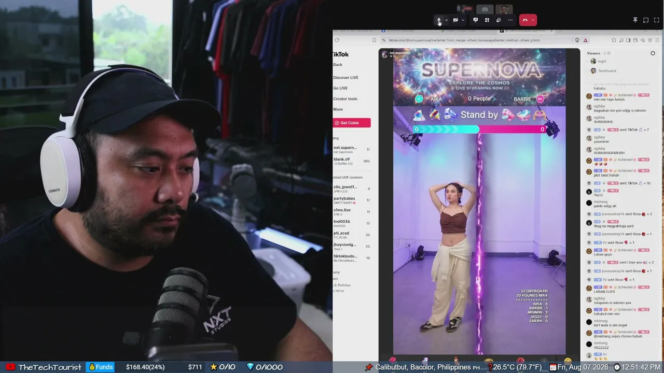Image resolution: width=664 pixels, height=373 pixels.
Task: Click chat message 'Wag na magpabinga yan!'
Action: [x=614, y=226]
